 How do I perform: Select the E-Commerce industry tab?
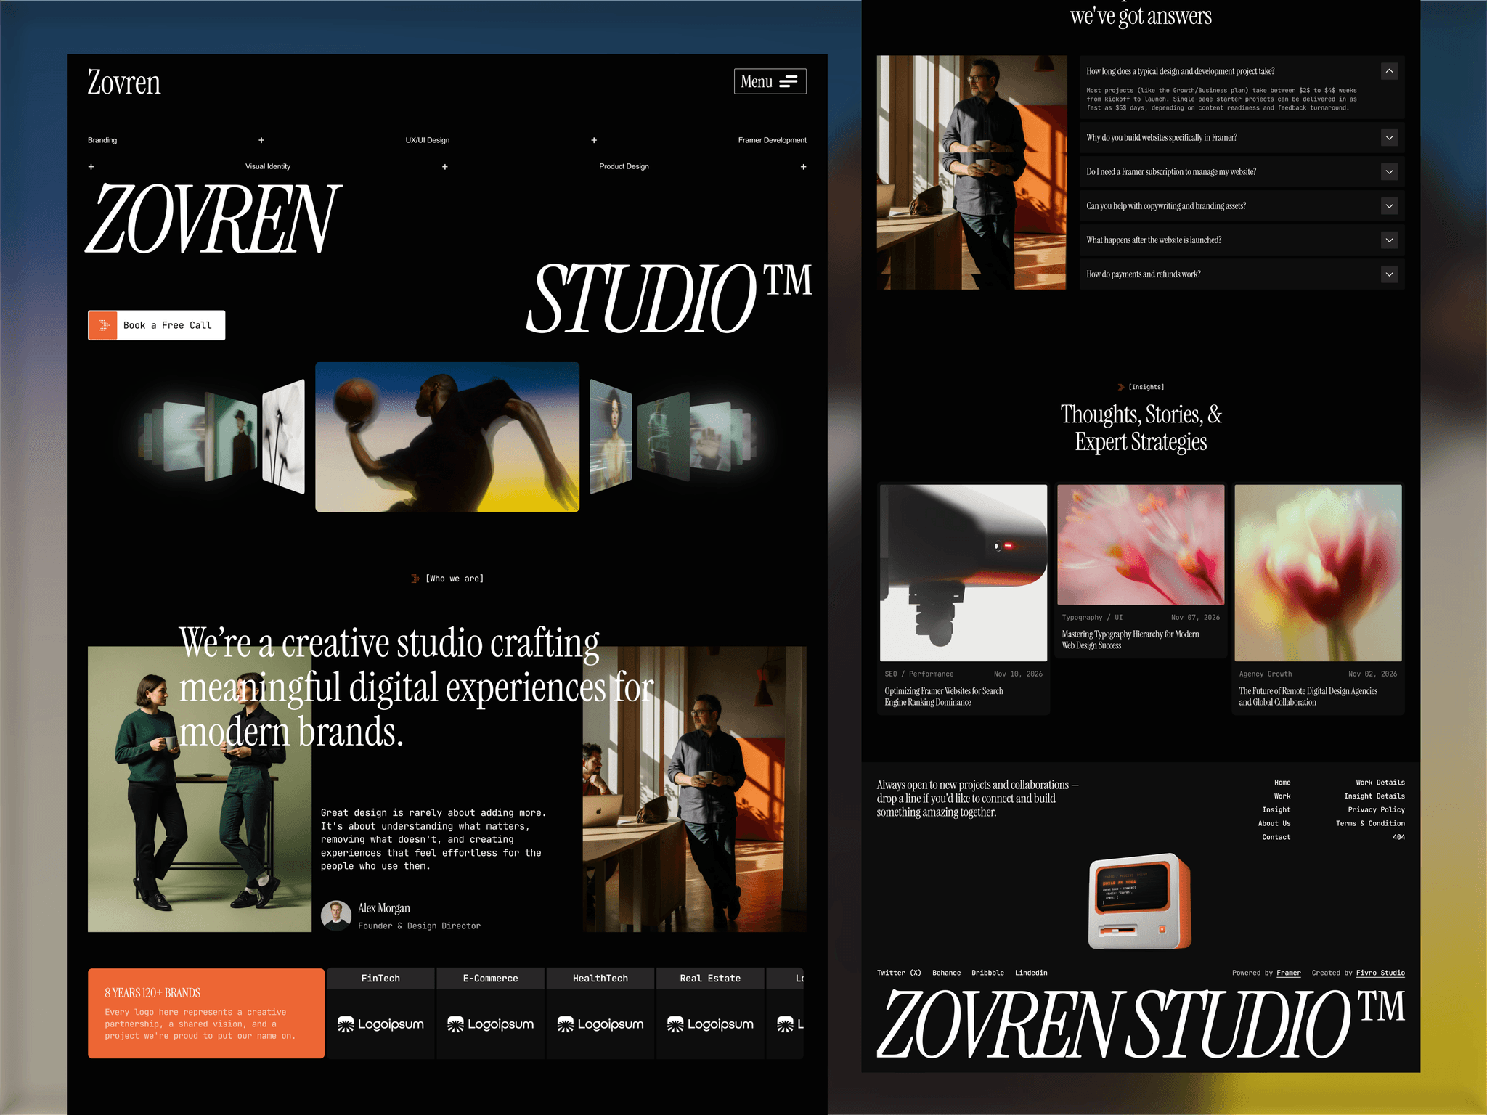[491, 979]
